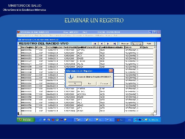Click the FechaDigitacion column header

[x=55, y=47]
